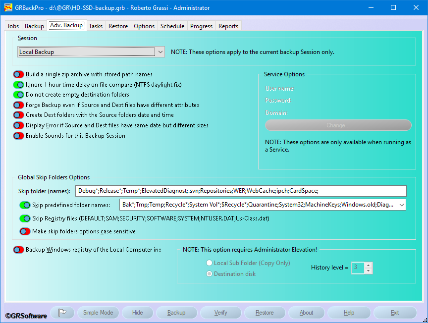Open the Tasks tab
Viewport: 428px width, 323px height.
pyautogui.click(x=96, y=26)
